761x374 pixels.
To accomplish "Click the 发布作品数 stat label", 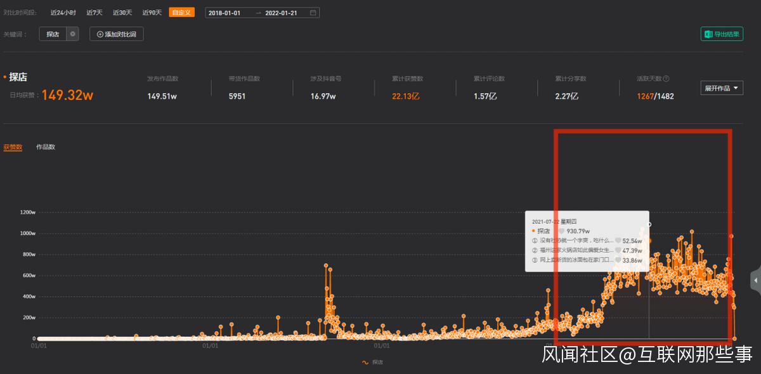I will click(x=162, y=79).
